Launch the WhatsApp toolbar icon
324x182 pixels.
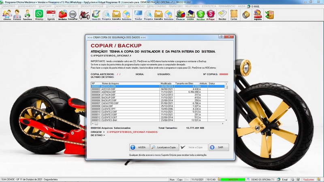(x=39, y=15)
